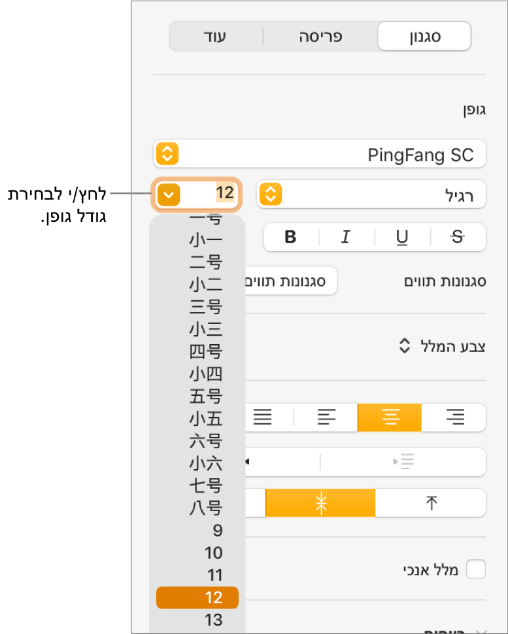The width and height of the screenshot is (508, 634).
Task: Apply strikethrough to text
Action: (457, 238)
